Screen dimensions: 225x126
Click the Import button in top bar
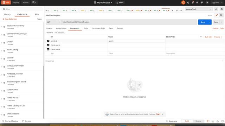(16, 2)
